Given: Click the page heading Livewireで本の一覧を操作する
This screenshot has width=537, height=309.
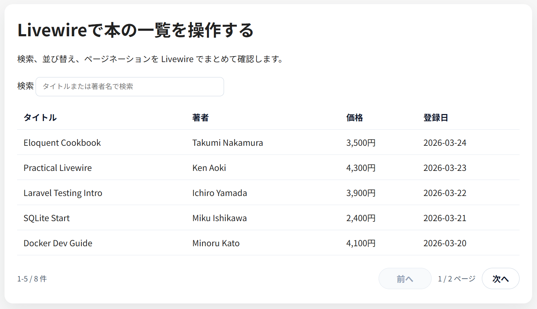Looking at the screenshot, I should point(135,30).
